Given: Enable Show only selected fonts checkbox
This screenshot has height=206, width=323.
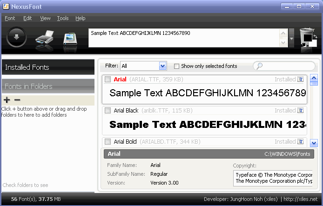Looking at the screenshot, I should point(176,66).
